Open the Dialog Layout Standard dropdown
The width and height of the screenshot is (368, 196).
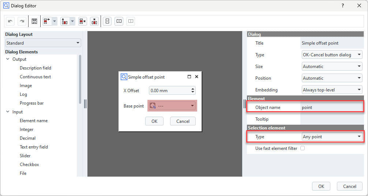(x=43, y=43)
